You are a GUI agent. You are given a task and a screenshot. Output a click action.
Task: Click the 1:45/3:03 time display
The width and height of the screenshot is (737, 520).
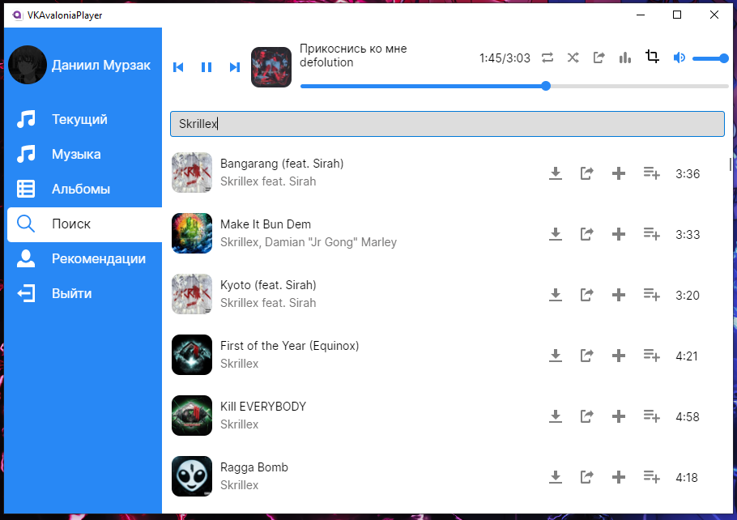click(x=505, y=58)
